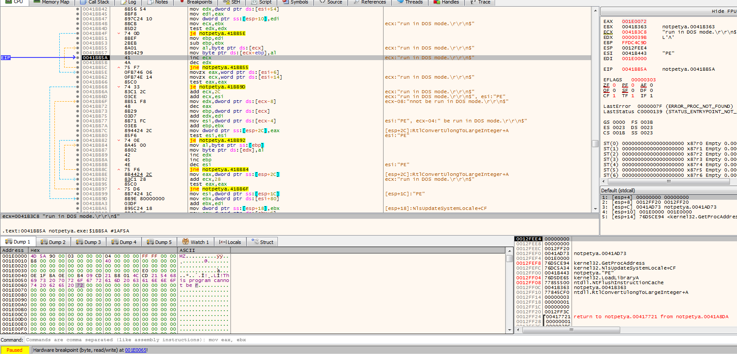Click the TF flag value
Screen dimensions: 737x354
coord(633,95)
